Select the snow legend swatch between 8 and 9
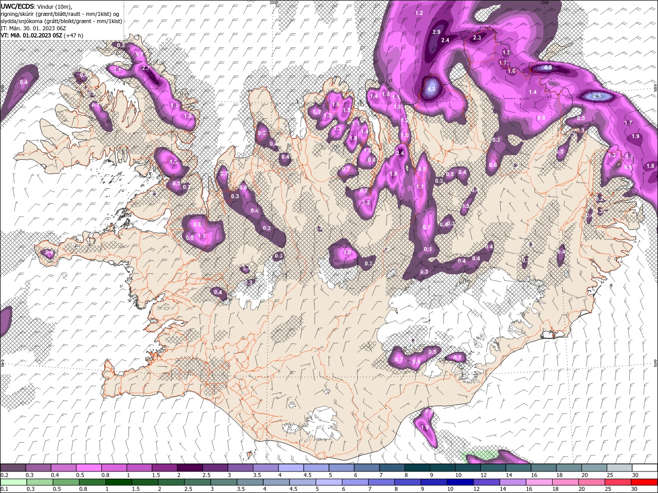This screenshot has height=493, width=658. [x=417, y=467]
